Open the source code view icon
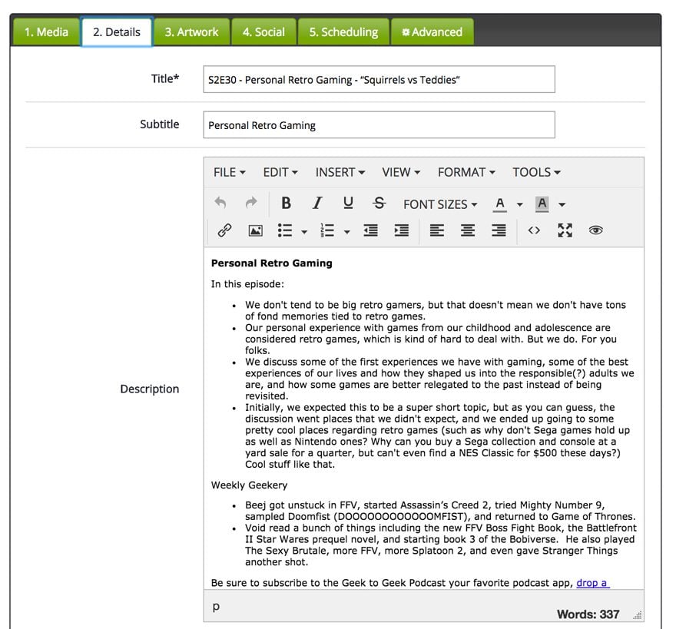676x629 pixels. coord(534,230)
